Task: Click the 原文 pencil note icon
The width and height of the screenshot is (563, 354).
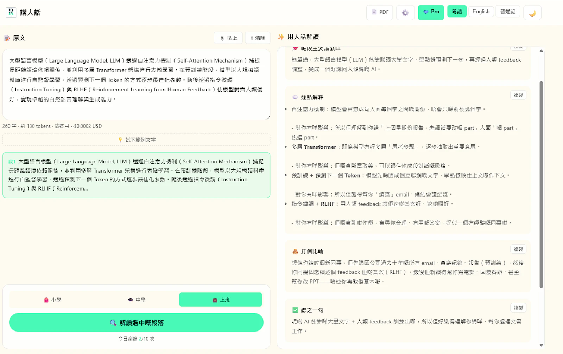Action: (x=7, y=38)
